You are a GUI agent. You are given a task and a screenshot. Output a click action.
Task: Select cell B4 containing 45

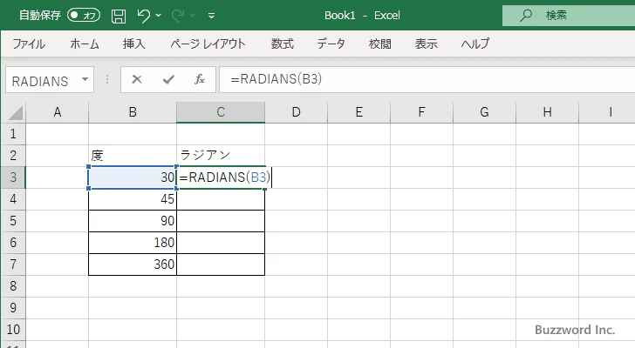click(133, 199)
